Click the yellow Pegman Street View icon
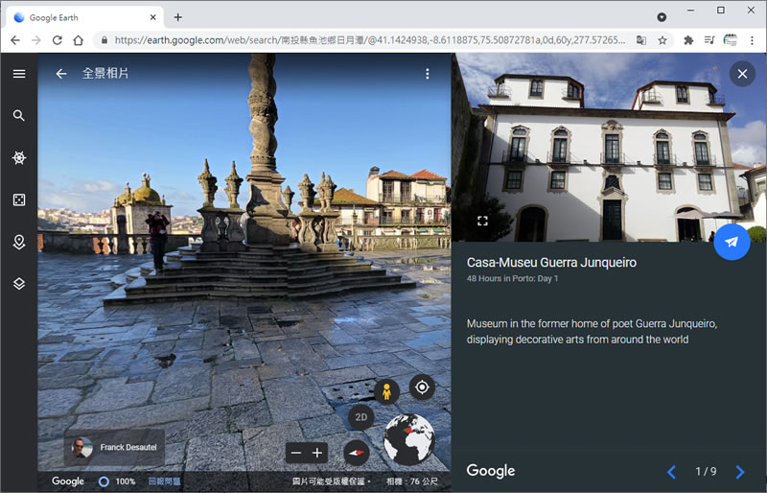This screenshot has width=767, height=493. tap(387, 391)
